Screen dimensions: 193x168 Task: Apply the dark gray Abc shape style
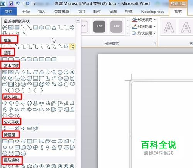pyautogui.click(x=99, y=27)
